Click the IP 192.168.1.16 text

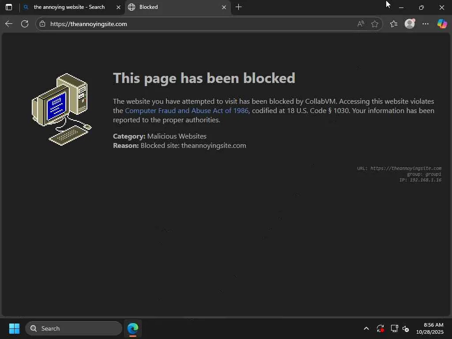[420, 180]
